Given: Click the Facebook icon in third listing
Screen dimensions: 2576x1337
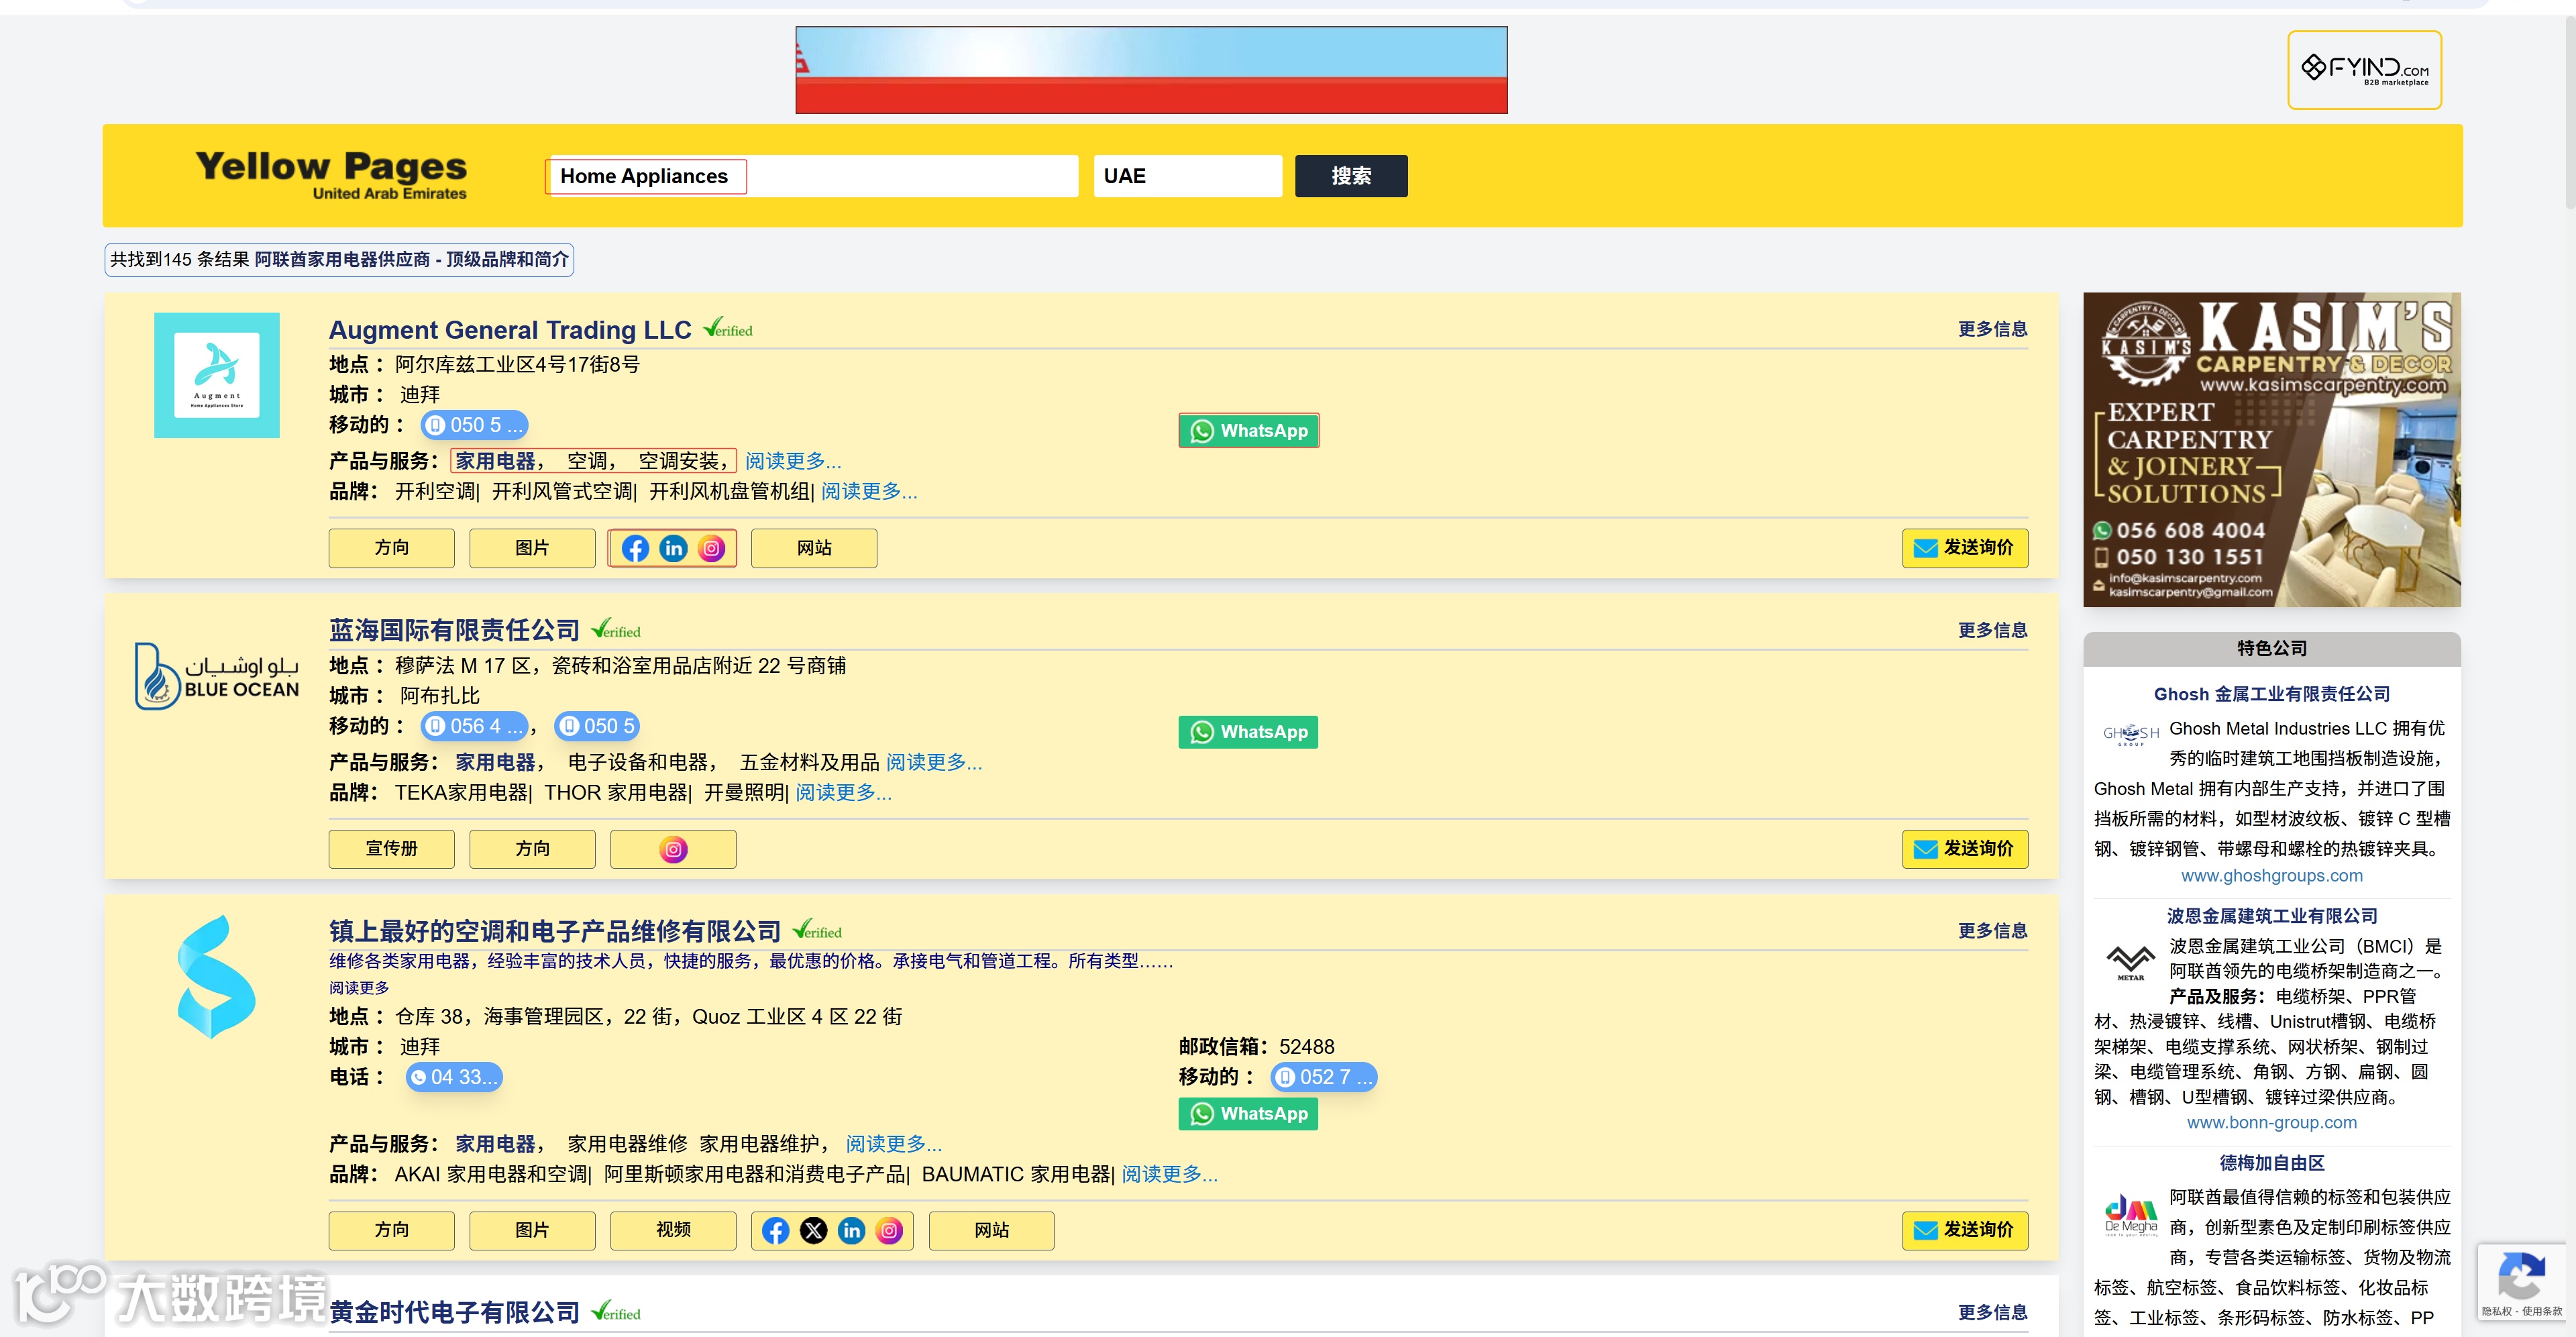Looking at the screenshot, I should pyautogui.click(x=775, y=1230).
